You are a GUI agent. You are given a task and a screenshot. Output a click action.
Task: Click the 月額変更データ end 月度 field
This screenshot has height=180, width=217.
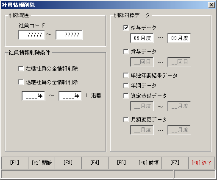[179, 130]
